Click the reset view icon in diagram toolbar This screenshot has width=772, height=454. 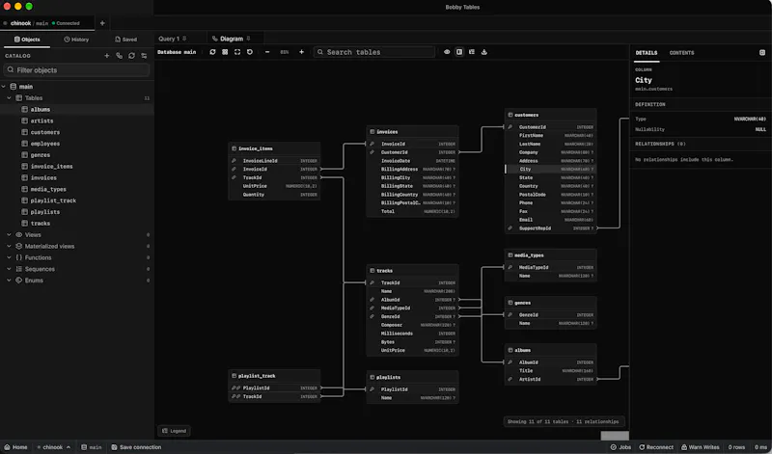point(250,52)
